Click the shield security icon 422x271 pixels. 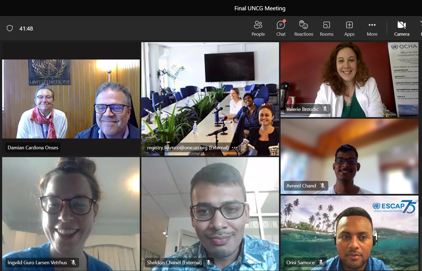10,28
